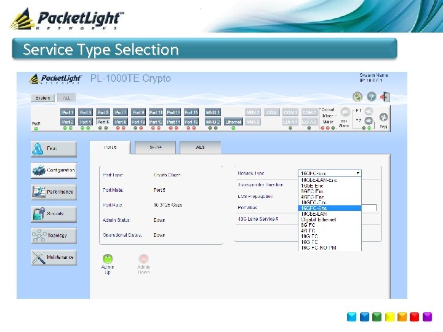Click the green Admin Up icon
Viewport: 443px width, 332px height.
(108, 258)
